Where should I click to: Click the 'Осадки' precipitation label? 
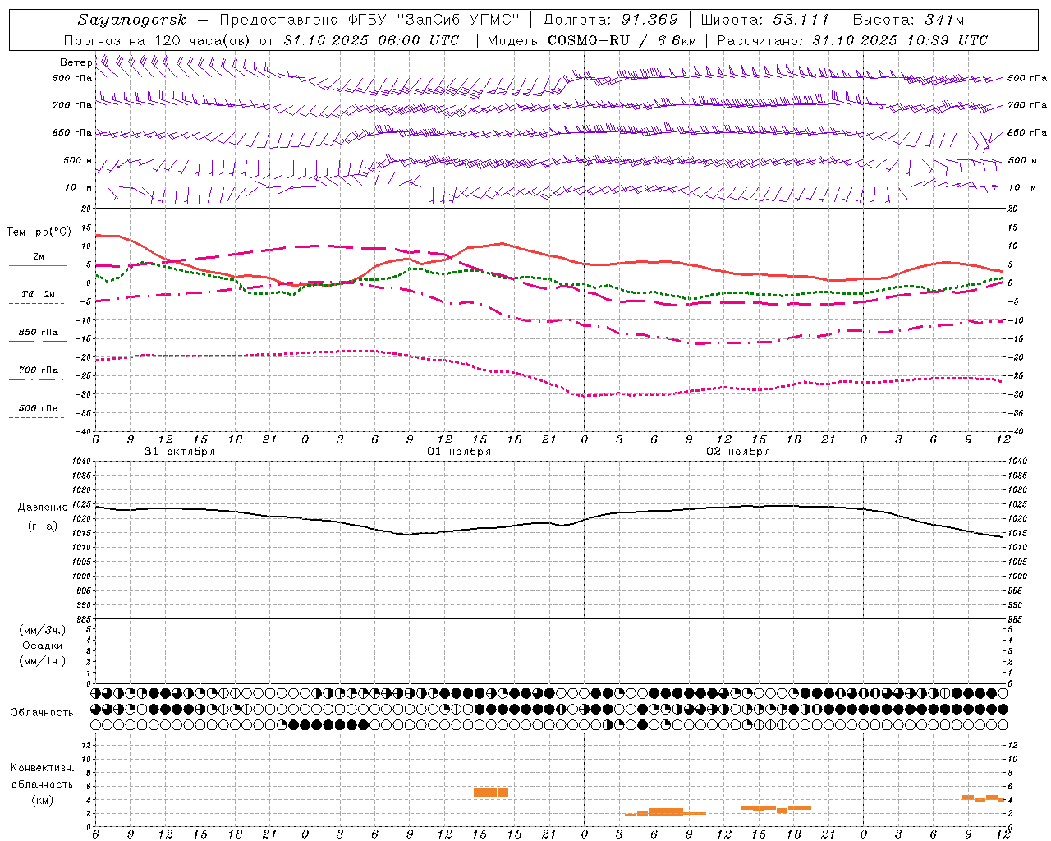pyautogui.click(x=43, y=646)
